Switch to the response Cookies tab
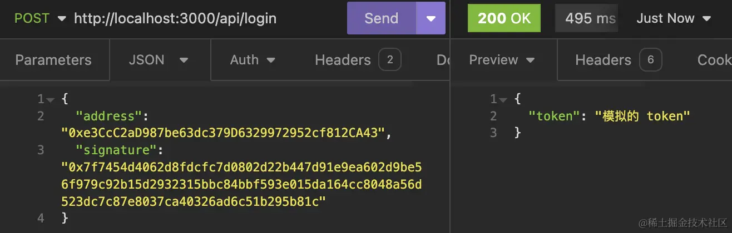The width and height of the screenshot is (732, 233). click(x=714, y=60)
